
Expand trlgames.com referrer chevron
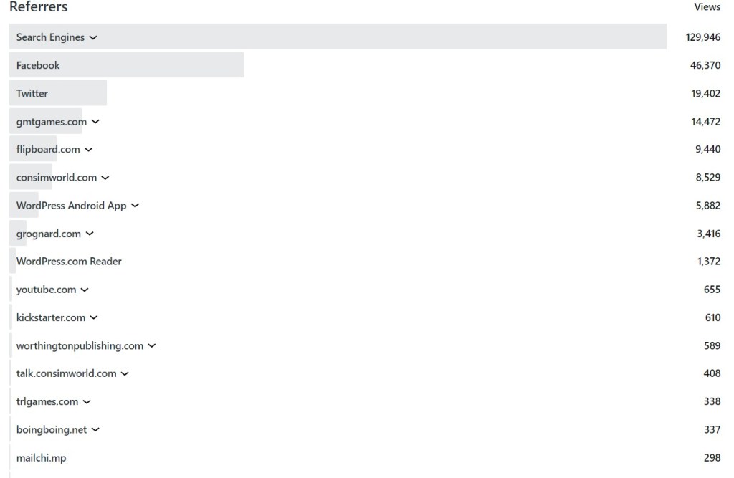point(87,402)
